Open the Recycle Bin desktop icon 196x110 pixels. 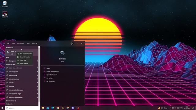pyautogui.click(x=5, y=4)
